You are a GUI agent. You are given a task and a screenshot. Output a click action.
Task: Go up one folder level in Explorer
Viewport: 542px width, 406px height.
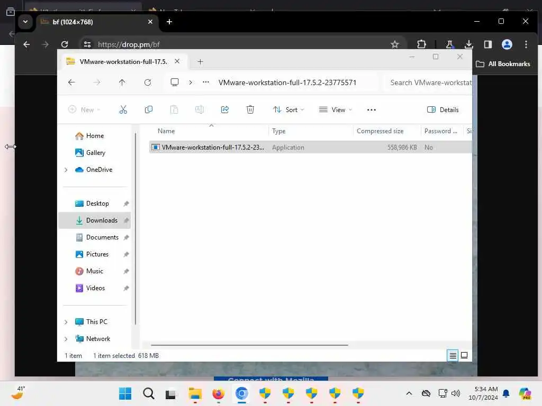(x=122, y=82)
